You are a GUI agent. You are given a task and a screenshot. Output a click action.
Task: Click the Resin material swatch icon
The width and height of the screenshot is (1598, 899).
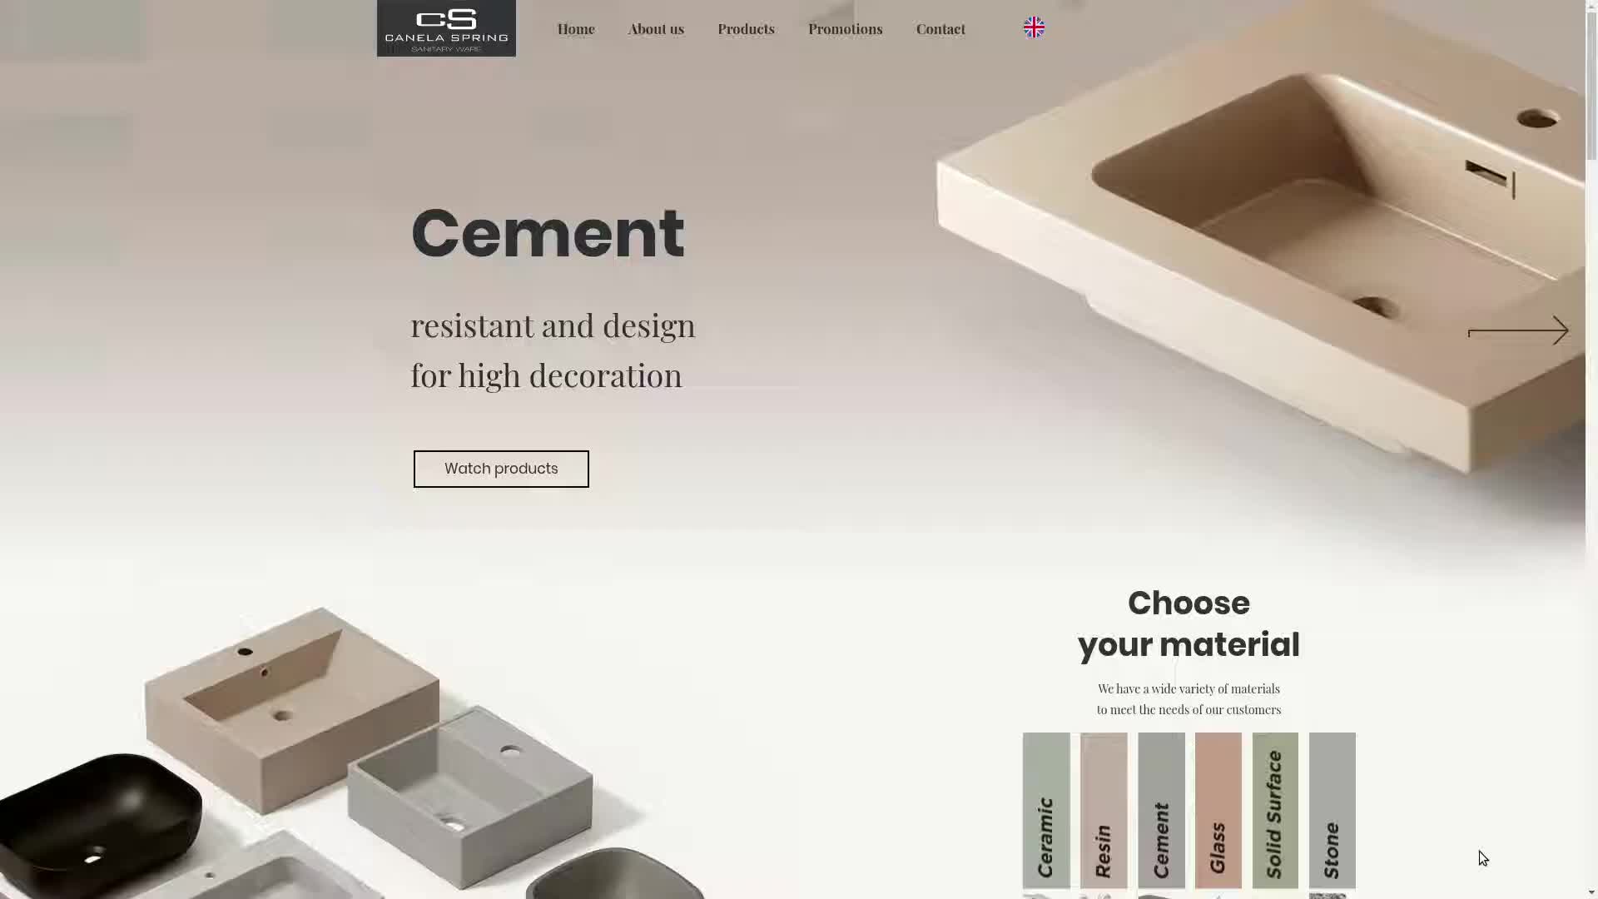[1103, 810]
